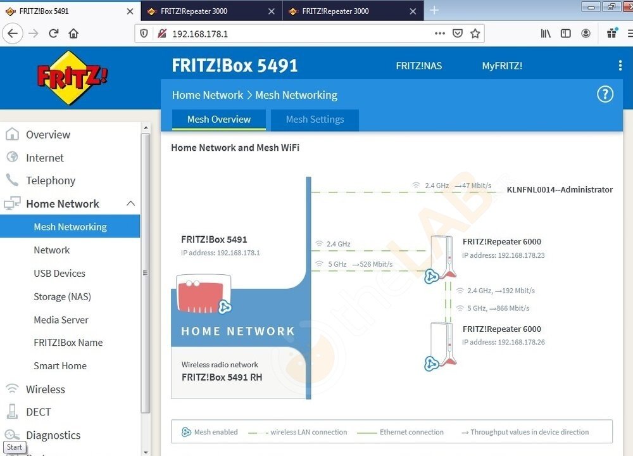The height and width of the screenshot is (456, 633).
Task: Click the FRITZ!Box 5491 router image
Action: click(x=204, y=294)
